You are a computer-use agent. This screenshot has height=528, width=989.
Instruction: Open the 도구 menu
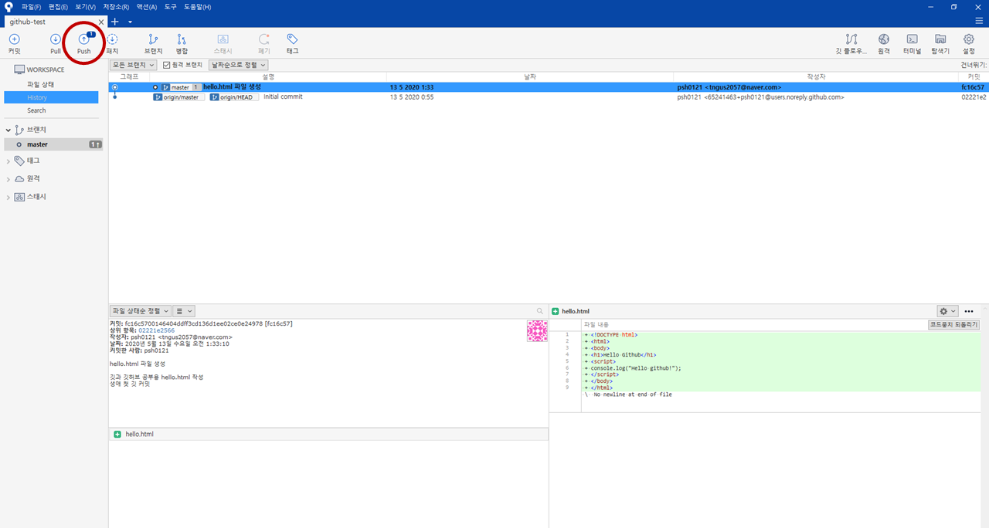click(170, 7)
